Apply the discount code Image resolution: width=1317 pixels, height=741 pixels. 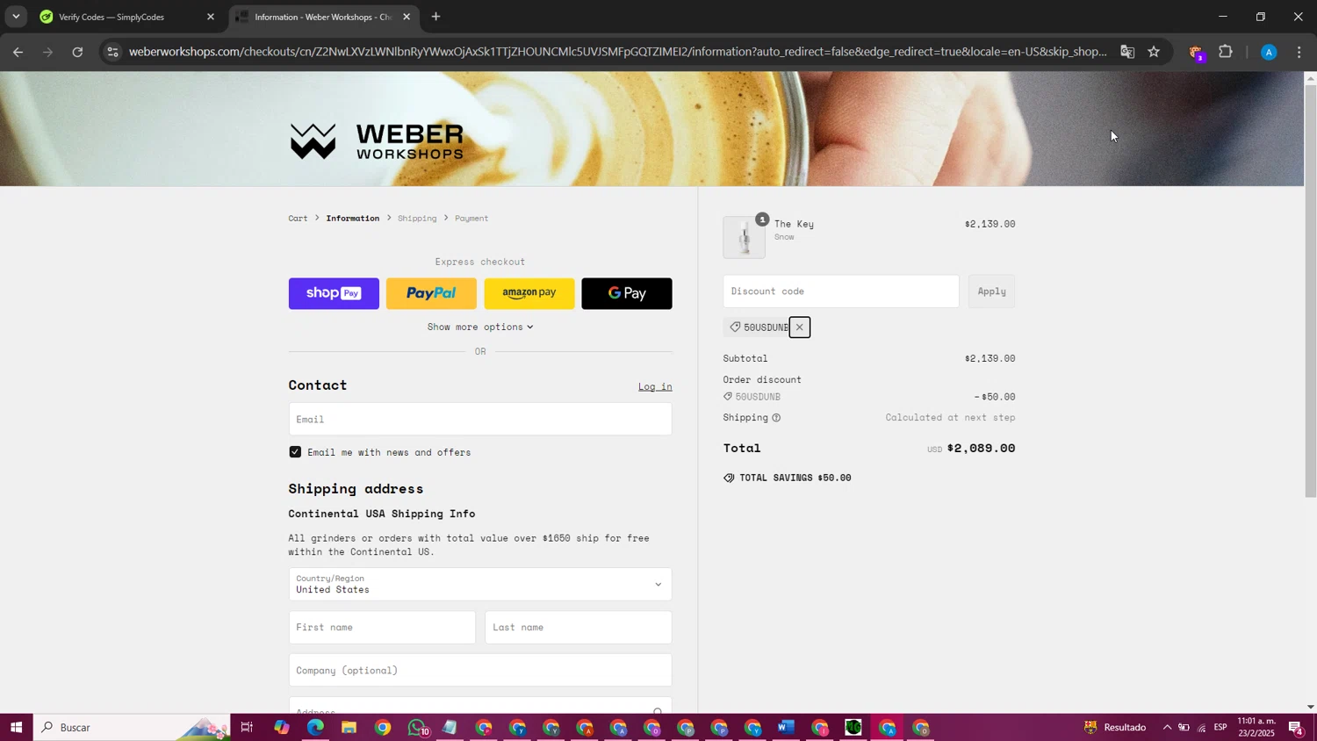pos(992,291)
